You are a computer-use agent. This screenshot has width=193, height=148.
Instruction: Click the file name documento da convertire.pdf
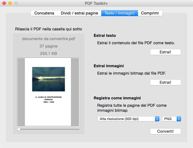point(49,39)
